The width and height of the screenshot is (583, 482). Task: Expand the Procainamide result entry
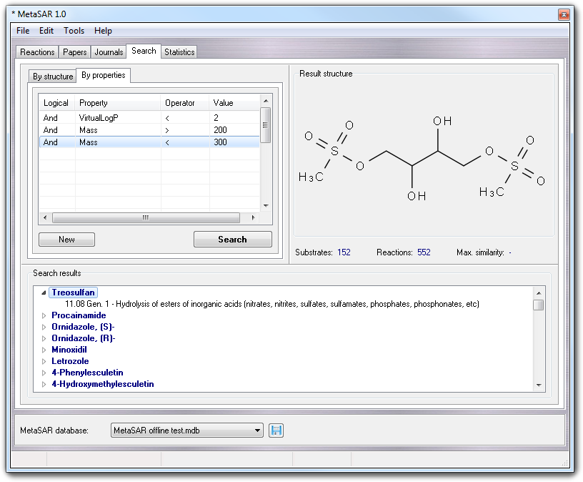pos(44,315)
